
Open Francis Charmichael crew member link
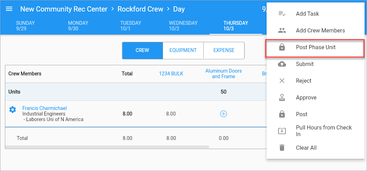click(44, 108)
